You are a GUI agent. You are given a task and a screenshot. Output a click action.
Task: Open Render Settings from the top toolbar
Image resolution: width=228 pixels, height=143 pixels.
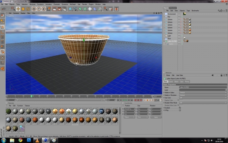pos(64,9)
